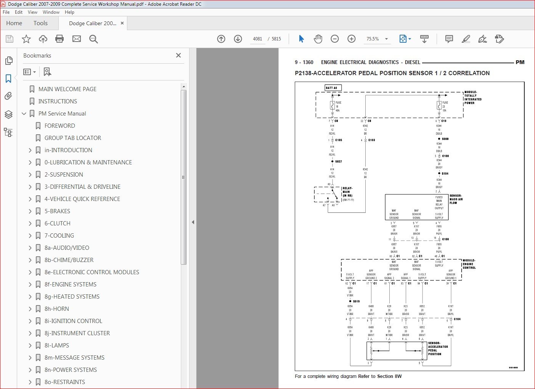Click the zoom out minus button
Viewport: 535px width, 389px height.
coord(335,39)
